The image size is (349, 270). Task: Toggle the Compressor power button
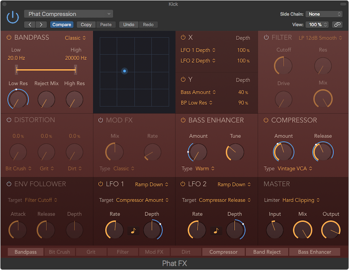[x=266, y=120]
